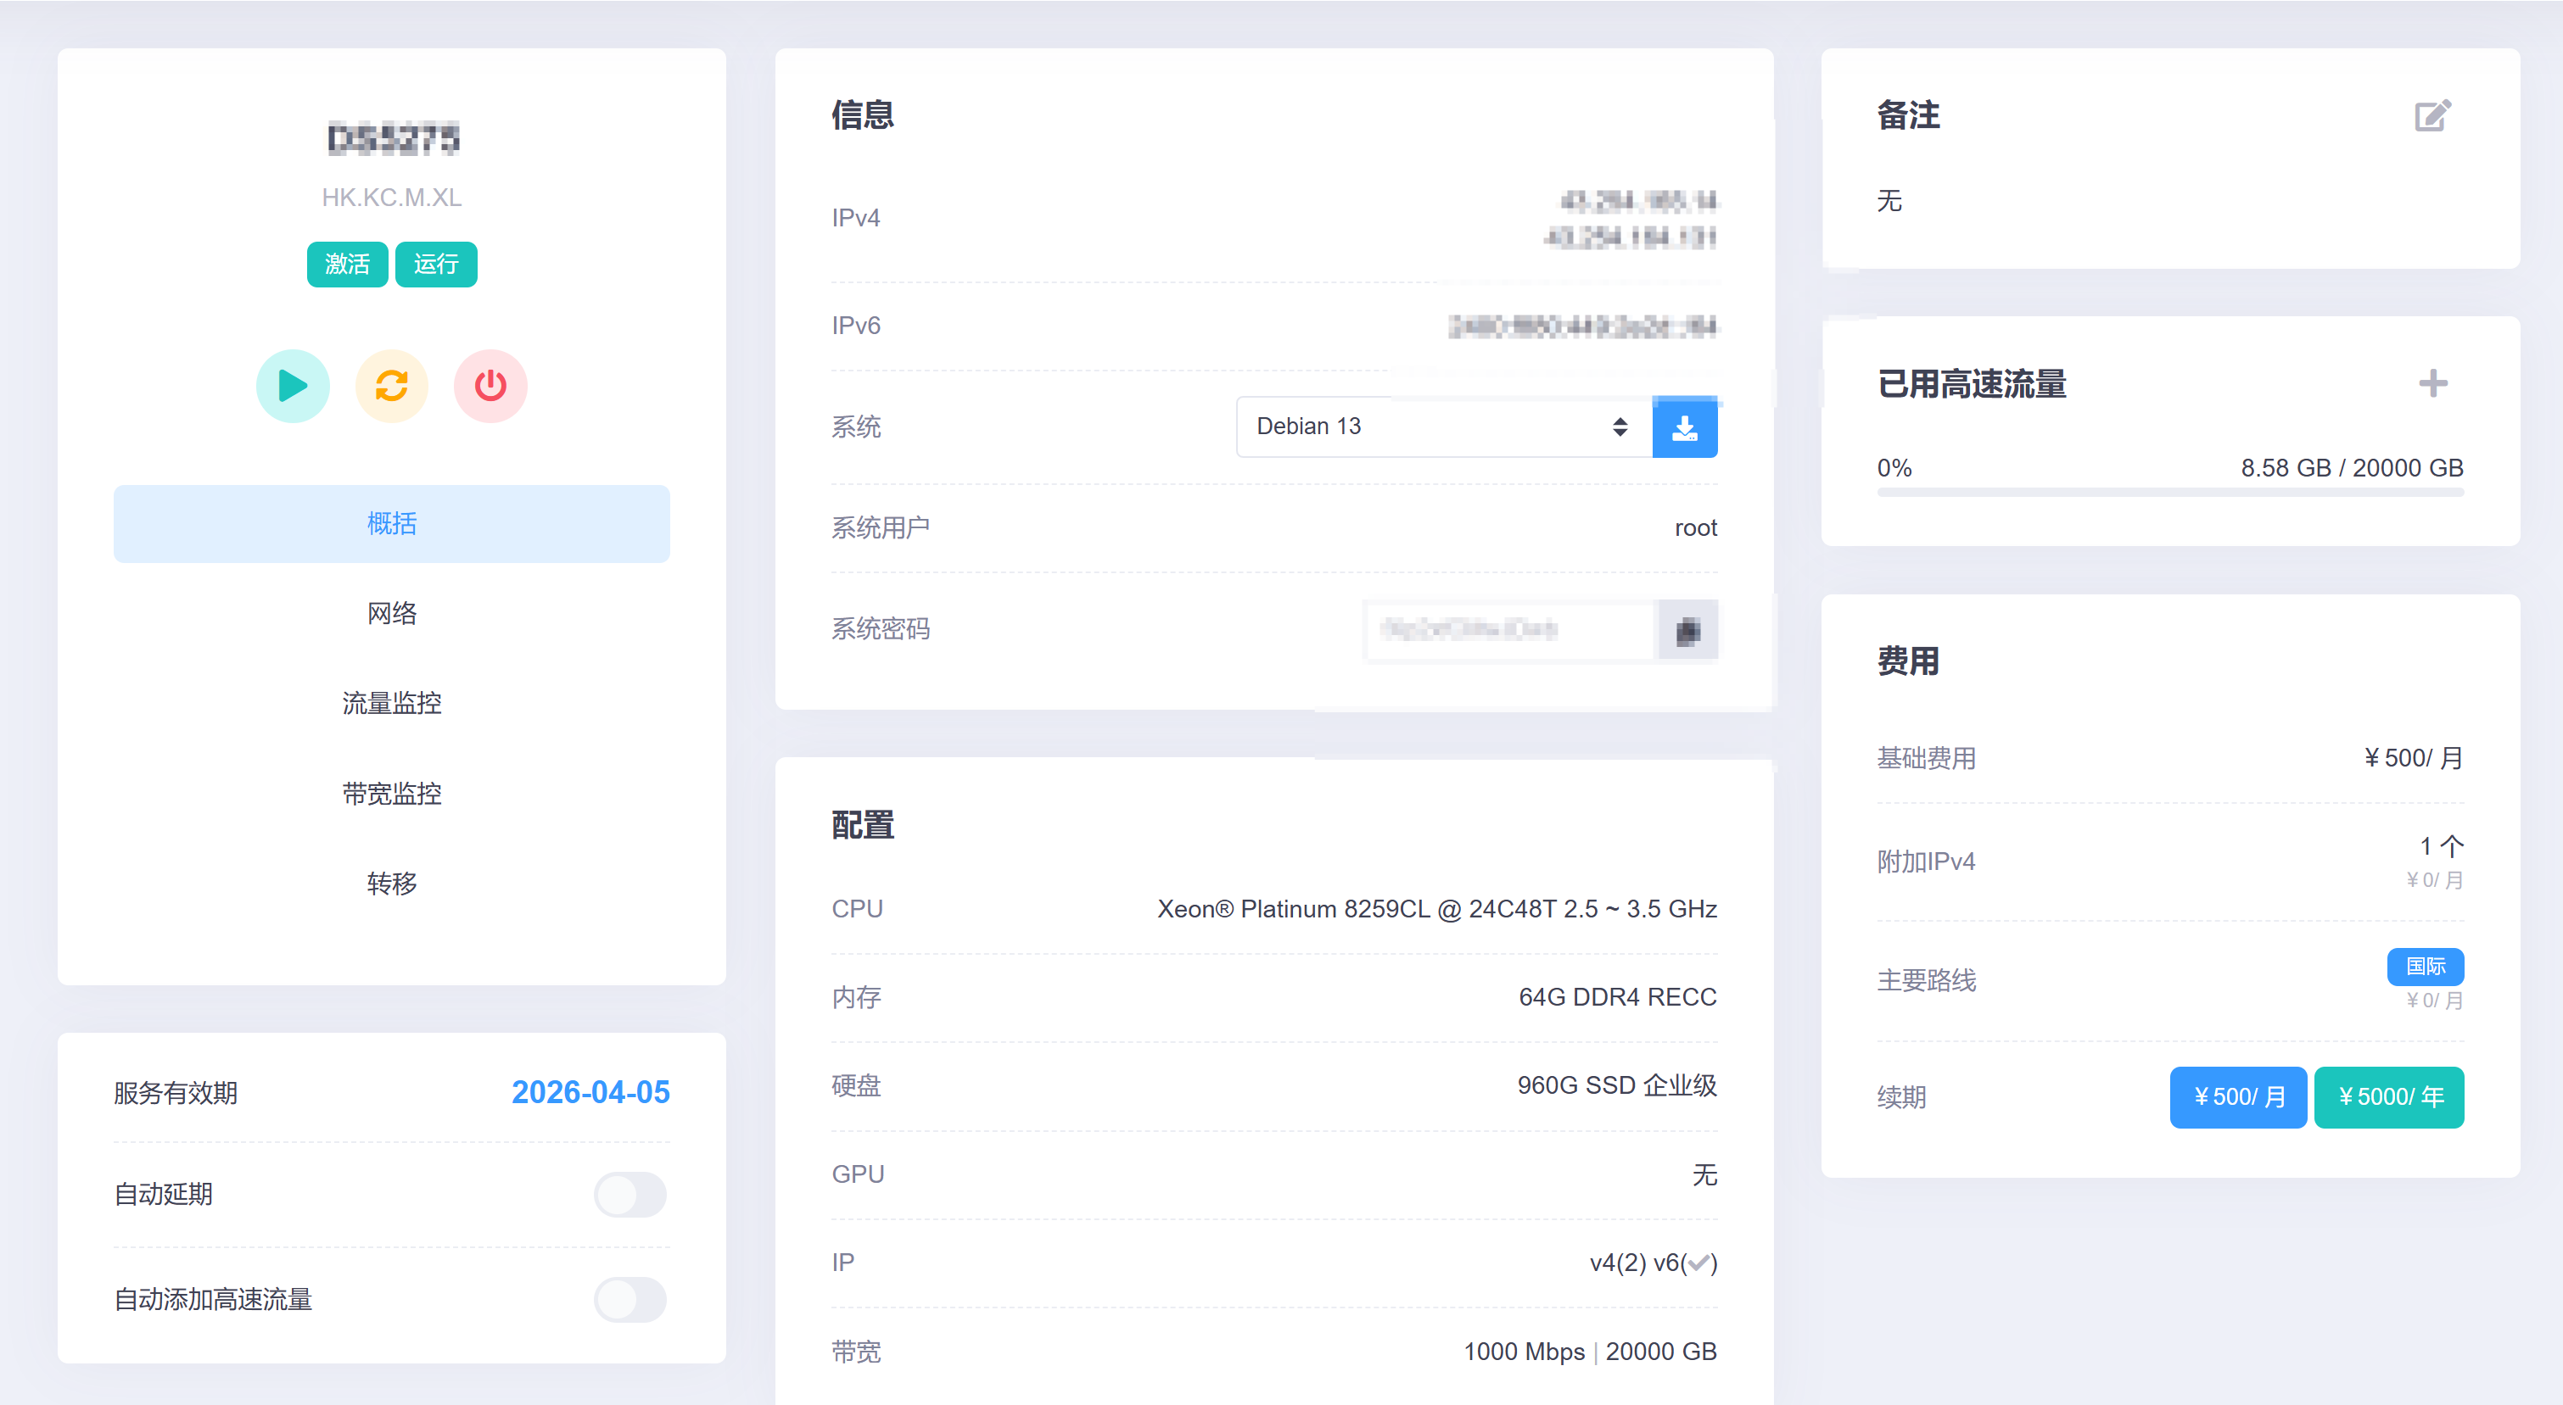Open the 网络 network menu item
2563x1405 pixels.
pos(391,614)
